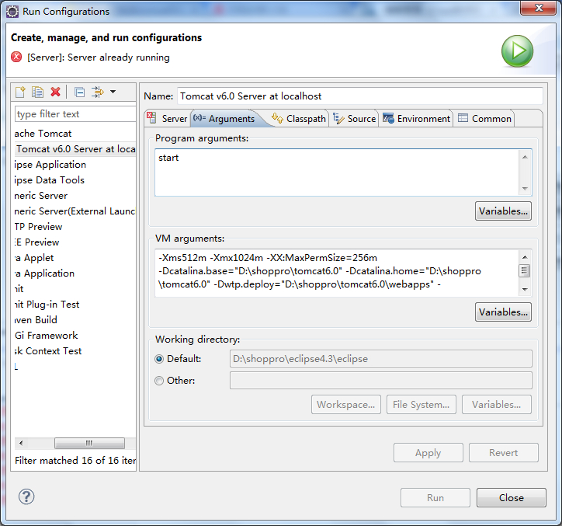Image resolution: width=562 pixels, height=526 pixels.
Task: Click inside the Program arguments text area
Action: coord(337,172)
